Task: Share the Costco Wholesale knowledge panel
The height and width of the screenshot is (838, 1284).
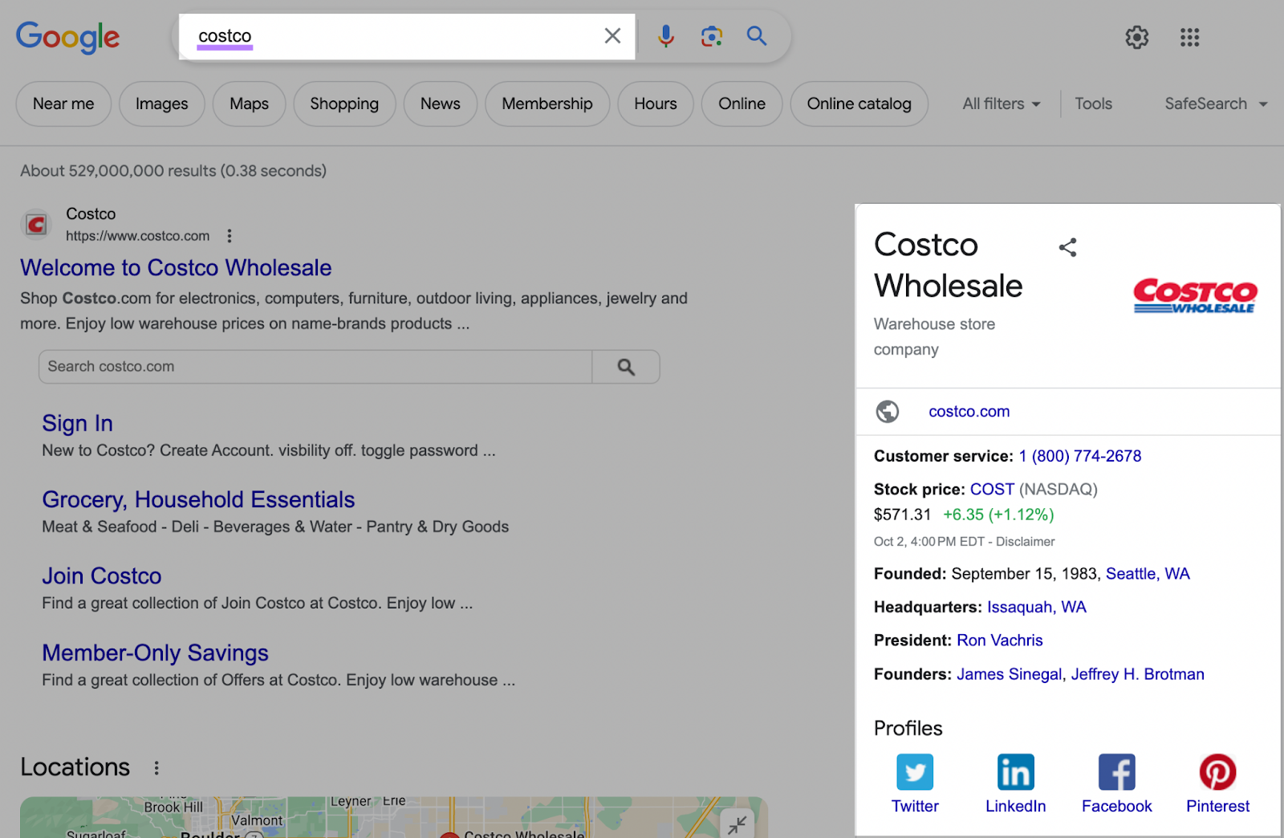Action: pyautogui.click(x=1067, y=247)
